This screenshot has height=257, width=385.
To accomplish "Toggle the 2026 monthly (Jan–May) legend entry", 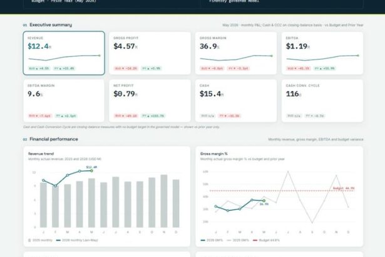I will (77, 240).
